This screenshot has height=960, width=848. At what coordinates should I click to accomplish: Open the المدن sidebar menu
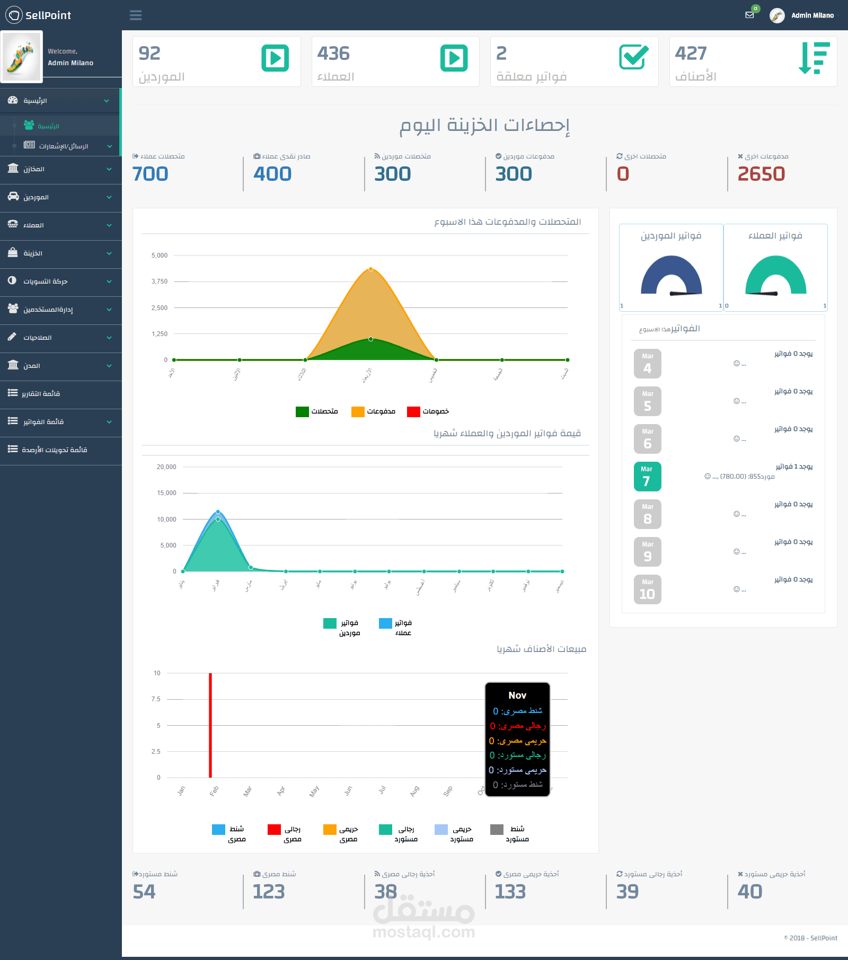61,366
